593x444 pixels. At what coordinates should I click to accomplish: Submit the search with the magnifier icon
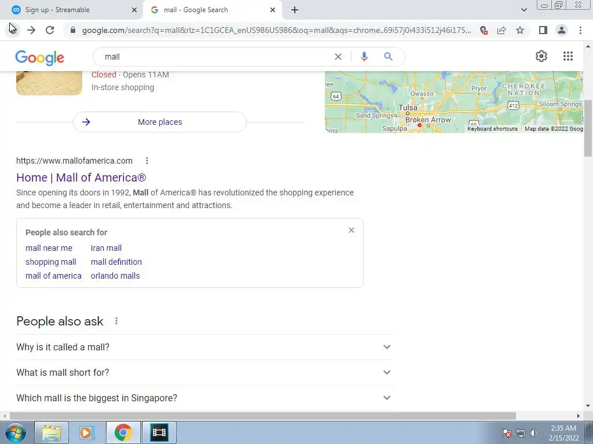point(388,57)
